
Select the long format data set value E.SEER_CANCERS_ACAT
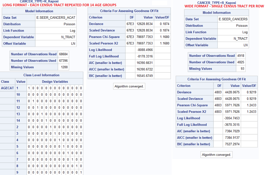[56, 17]
